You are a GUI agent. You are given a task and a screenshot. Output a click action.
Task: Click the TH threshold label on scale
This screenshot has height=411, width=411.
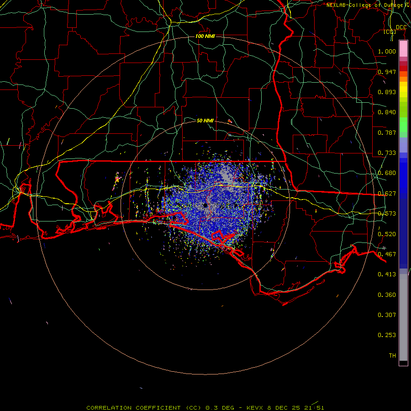[392, 355]
